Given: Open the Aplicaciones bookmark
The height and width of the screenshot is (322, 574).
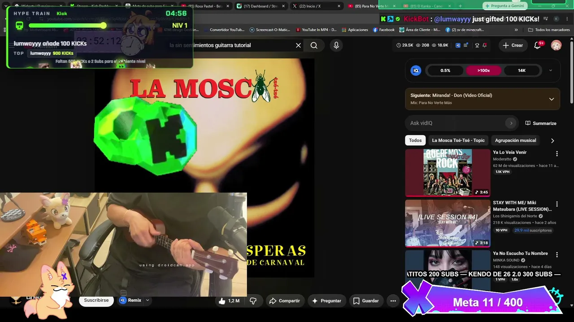Looking at the screenshot, I should click(x=355, y=30).
